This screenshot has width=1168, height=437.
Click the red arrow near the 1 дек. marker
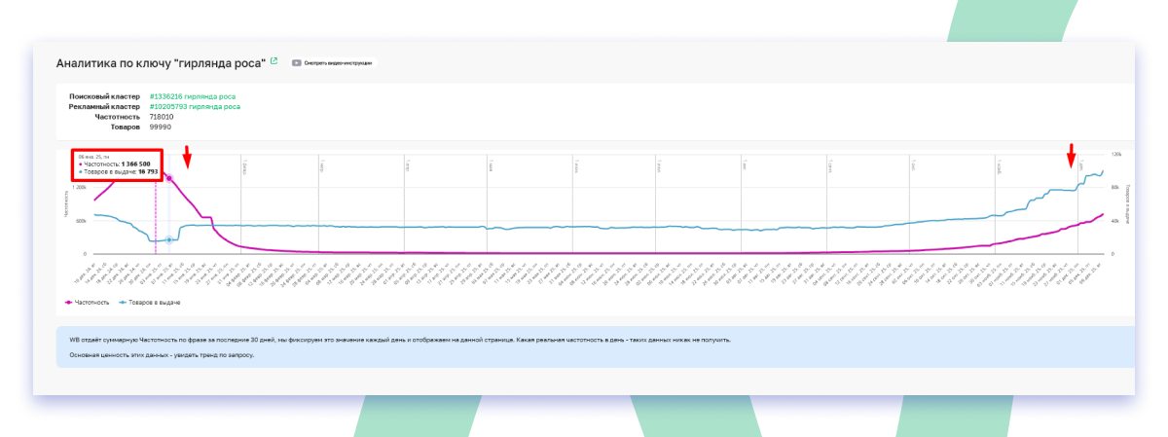1071,156
